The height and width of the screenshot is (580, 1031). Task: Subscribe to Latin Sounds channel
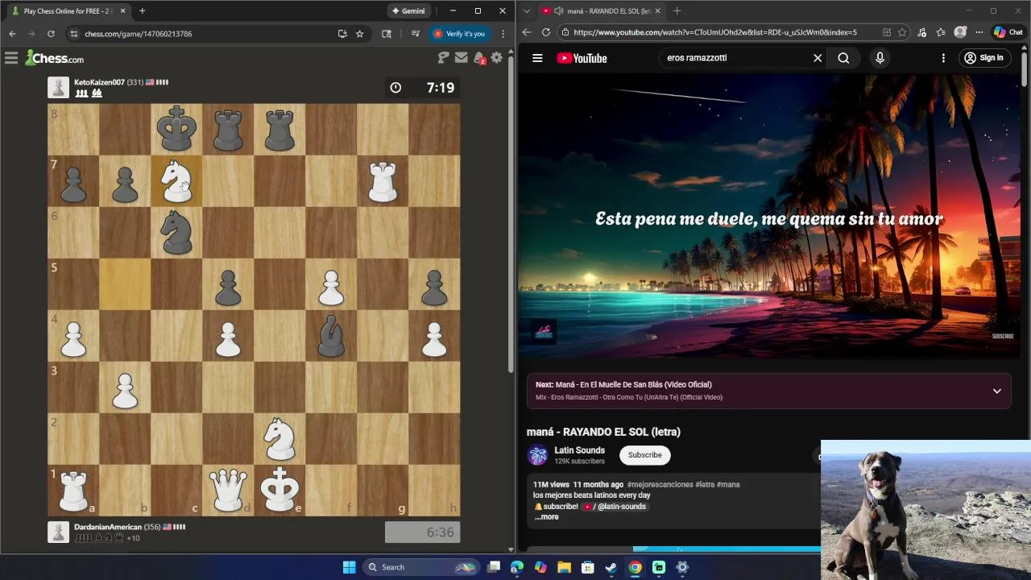point(645,455)
